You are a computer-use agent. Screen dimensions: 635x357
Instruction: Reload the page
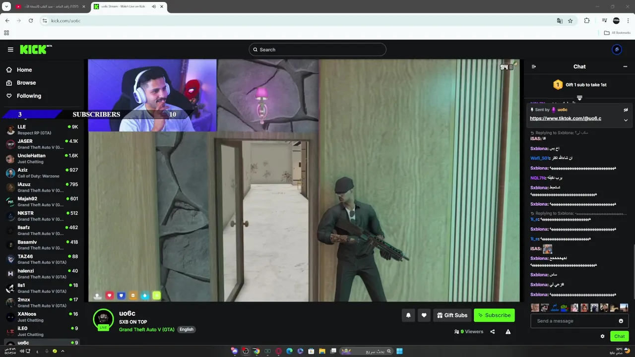[x=31, y=21]
